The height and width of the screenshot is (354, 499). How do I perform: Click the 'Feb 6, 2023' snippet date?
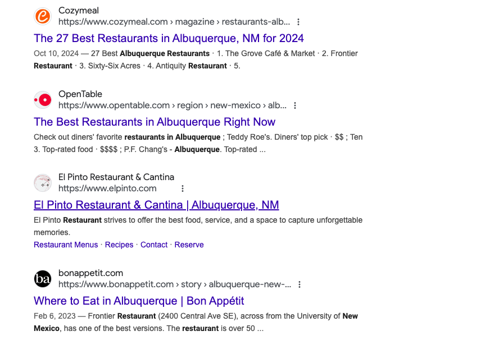pos(55,316)
